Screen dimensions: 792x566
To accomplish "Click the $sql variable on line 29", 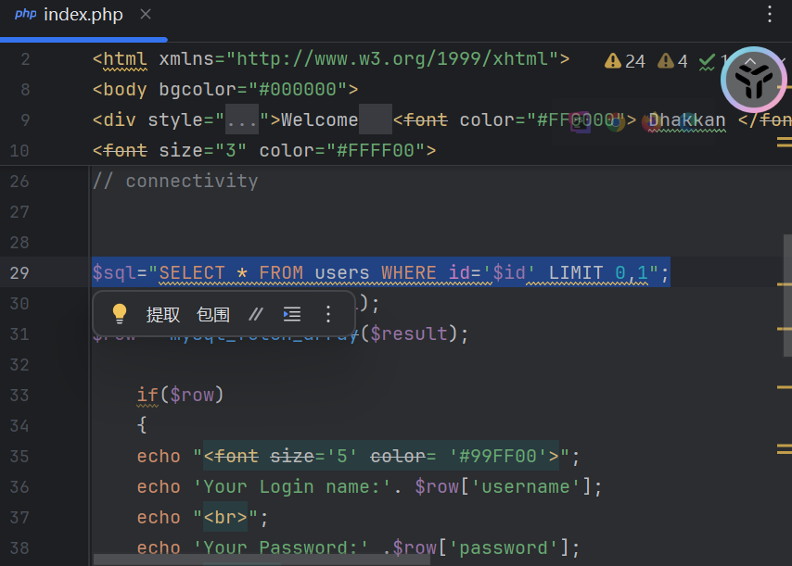I will click(x=114, y=273).
